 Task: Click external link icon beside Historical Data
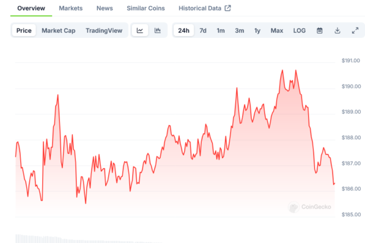227,8
